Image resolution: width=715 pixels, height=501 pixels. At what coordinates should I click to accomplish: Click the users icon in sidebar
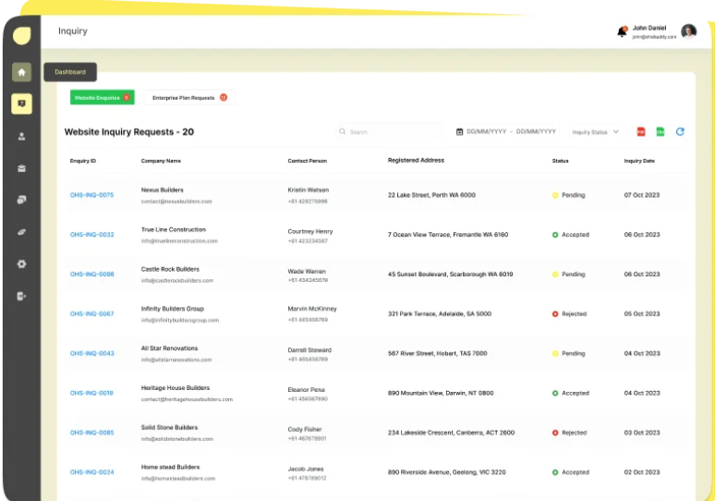click(x=21, y=136)
